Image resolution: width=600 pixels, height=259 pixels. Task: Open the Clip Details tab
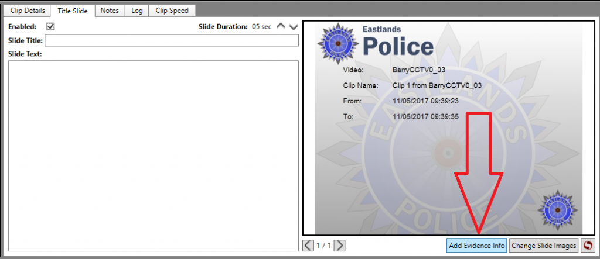click(28, 11)
